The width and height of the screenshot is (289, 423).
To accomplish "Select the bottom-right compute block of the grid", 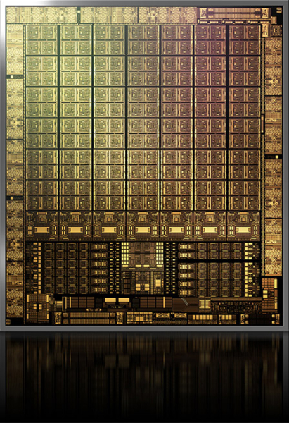I will [244, 195].
